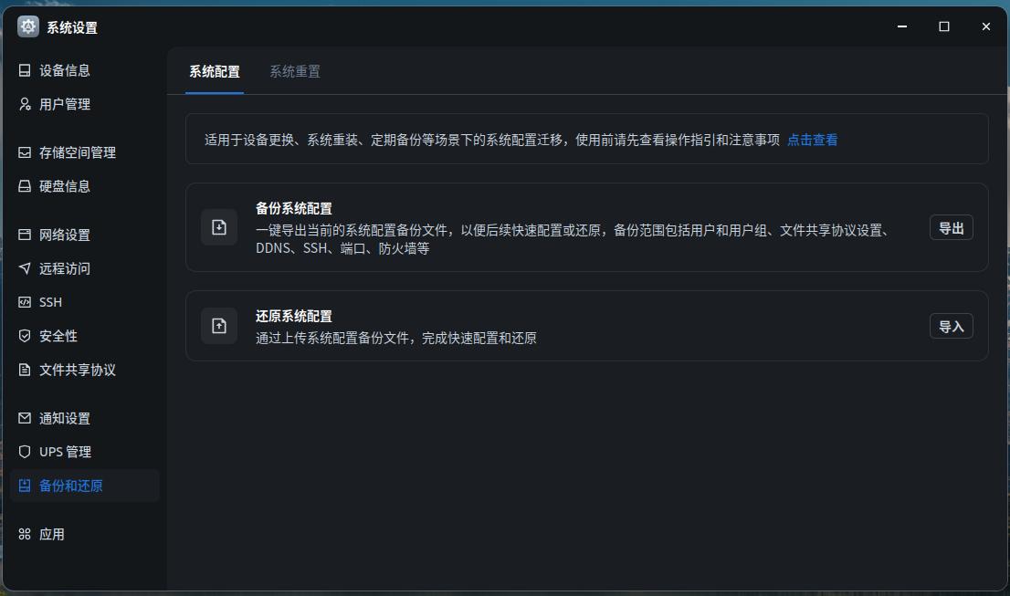Viewport: 1010px width, 596px height.
Task: Click the 用户管理 person icon
Action: tap(25, 104)
